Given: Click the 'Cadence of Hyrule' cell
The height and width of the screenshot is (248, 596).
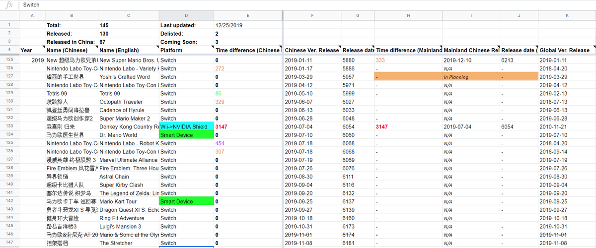Looking at the screenshot, I should click(x=129, y=110).
